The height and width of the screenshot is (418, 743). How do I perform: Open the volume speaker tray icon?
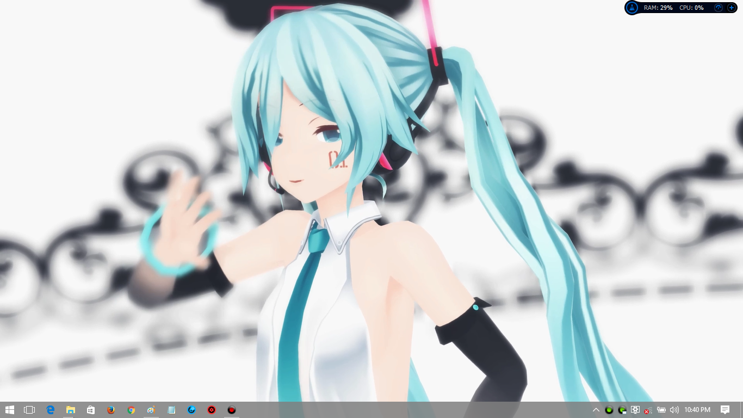click(x=674, y=410)
